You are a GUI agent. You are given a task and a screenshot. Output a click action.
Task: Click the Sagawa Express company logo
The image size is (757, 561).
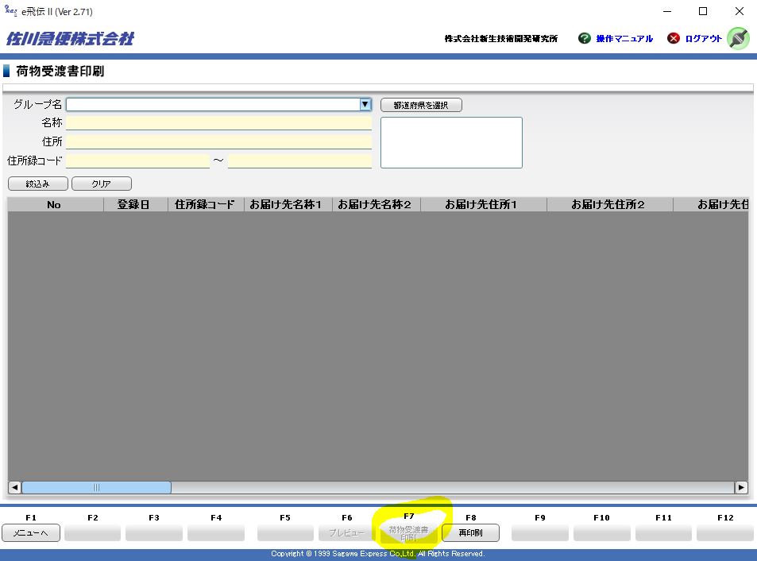point(70,38)
